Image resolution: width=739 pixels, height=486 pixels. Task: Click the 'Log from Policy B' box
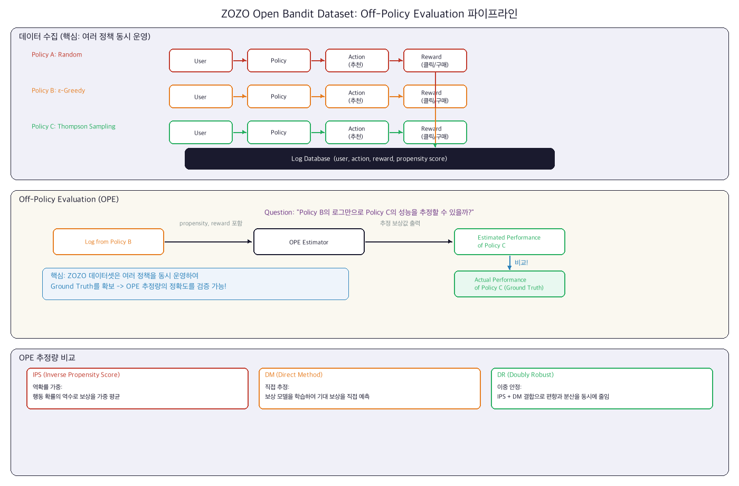pos(108,242)
